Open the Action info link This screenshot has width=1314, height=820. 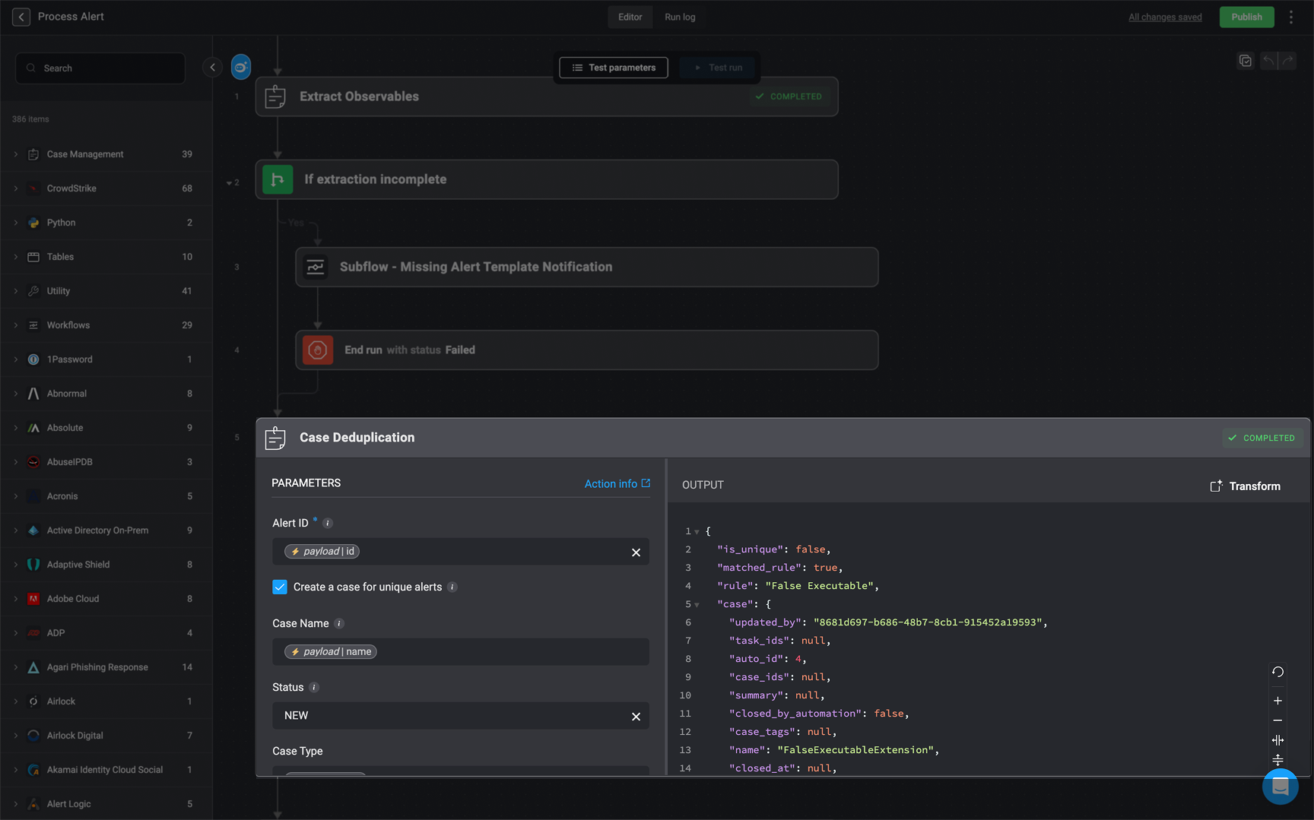[617, 483]
